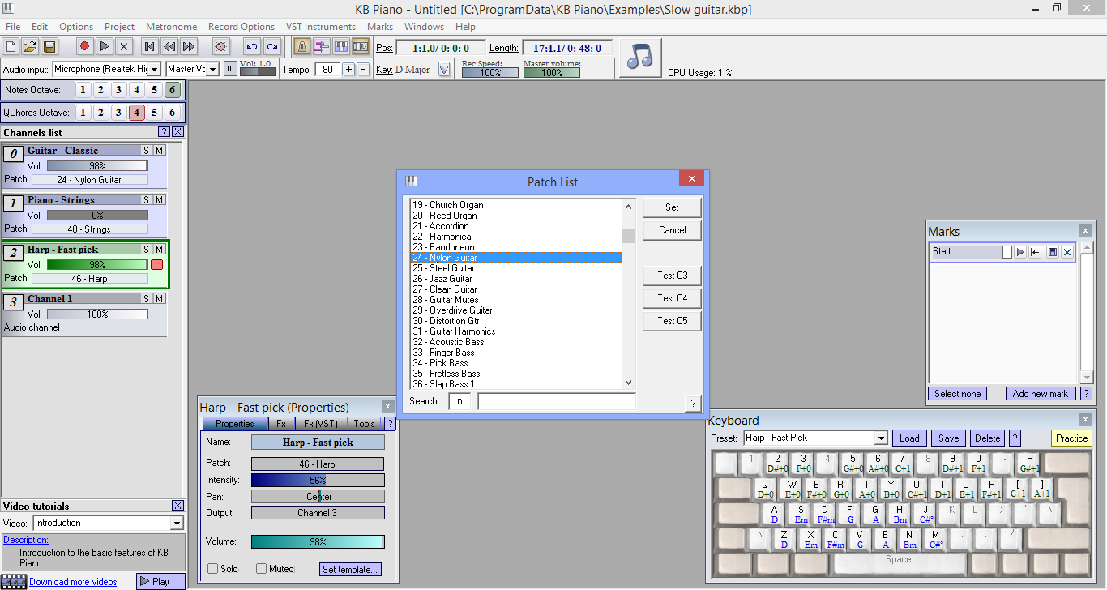This screenshot has width=1107, height=590.
Task: Click the X button beside the toolbar play button
Action: coord(123,47)
